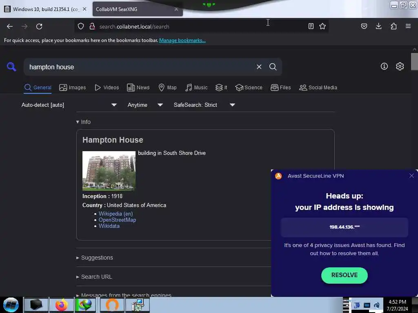Viewport: 418px width, 313px height.
Task: Click the SearXNG magnifier logo
Action: [x=11, y=66]
